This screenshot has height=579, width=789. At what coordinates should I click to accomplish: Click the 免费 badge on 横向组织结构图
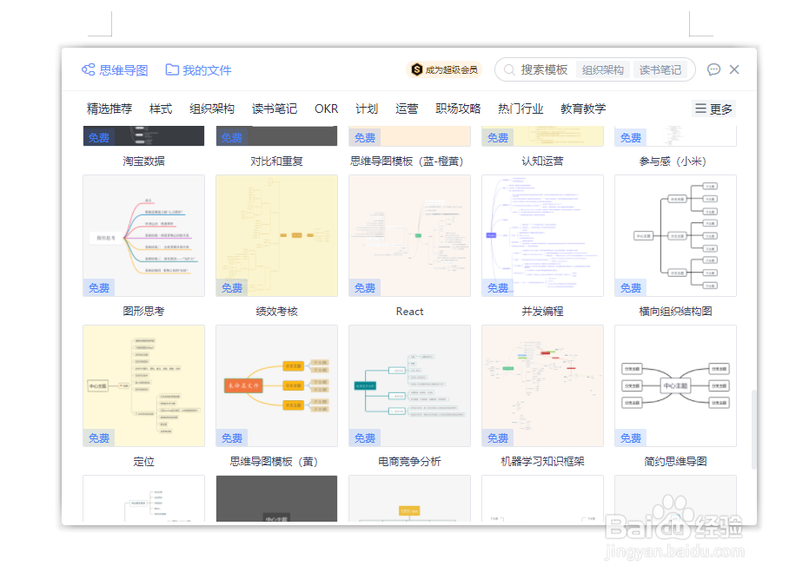click(x=631, y=287)
